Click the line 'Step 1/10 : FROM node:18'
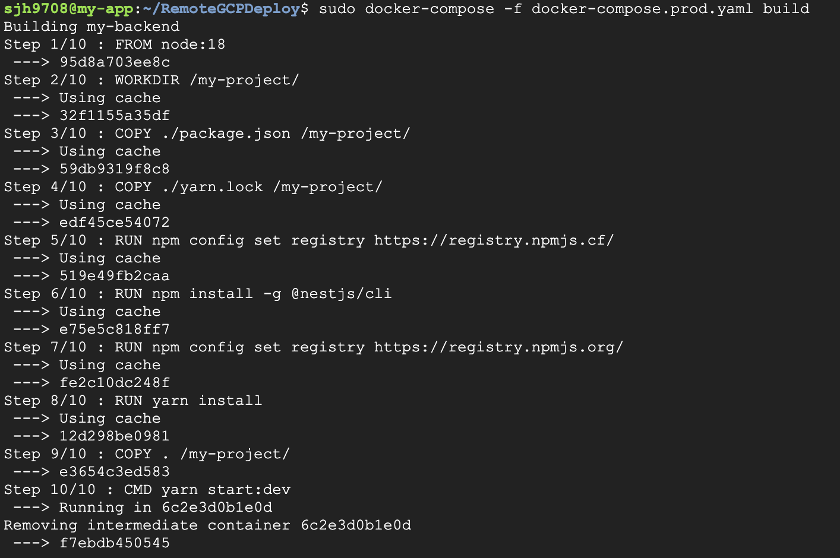Viewport: 840px width, 558px height. [x=115, y=45]
